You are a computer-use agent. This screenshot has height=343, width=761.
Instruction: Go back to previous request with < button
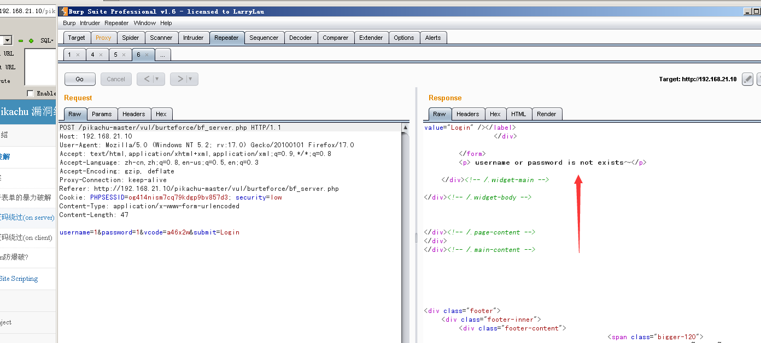pyautogui.click(x=146, y=79)
